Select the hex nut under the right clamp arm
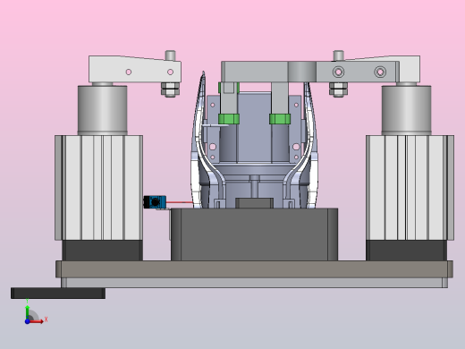Image resolution: width=465 pixels, height=349 pixels. pos(338,89)
